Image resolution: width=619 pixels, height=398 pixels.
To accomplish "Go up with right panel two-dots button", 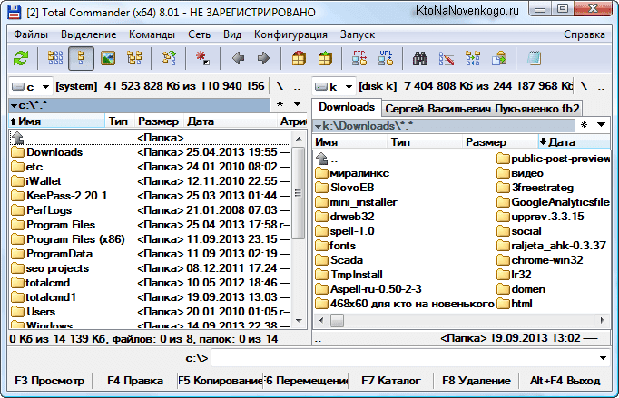I will coord(601,87).
